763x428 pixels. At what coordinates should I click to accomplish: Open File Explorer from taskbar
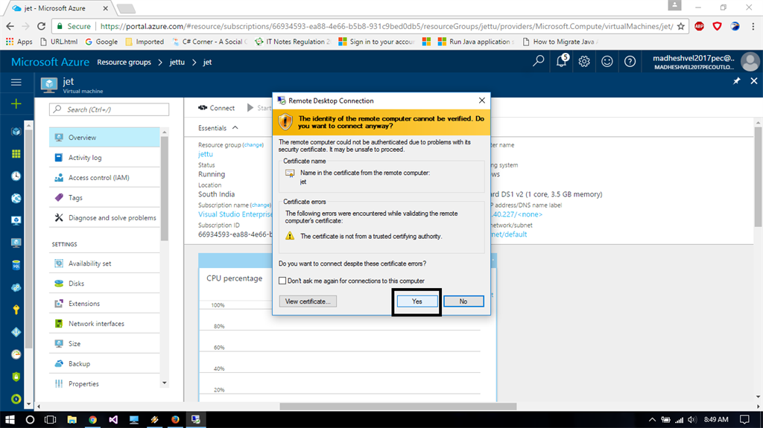click(72, 419)
